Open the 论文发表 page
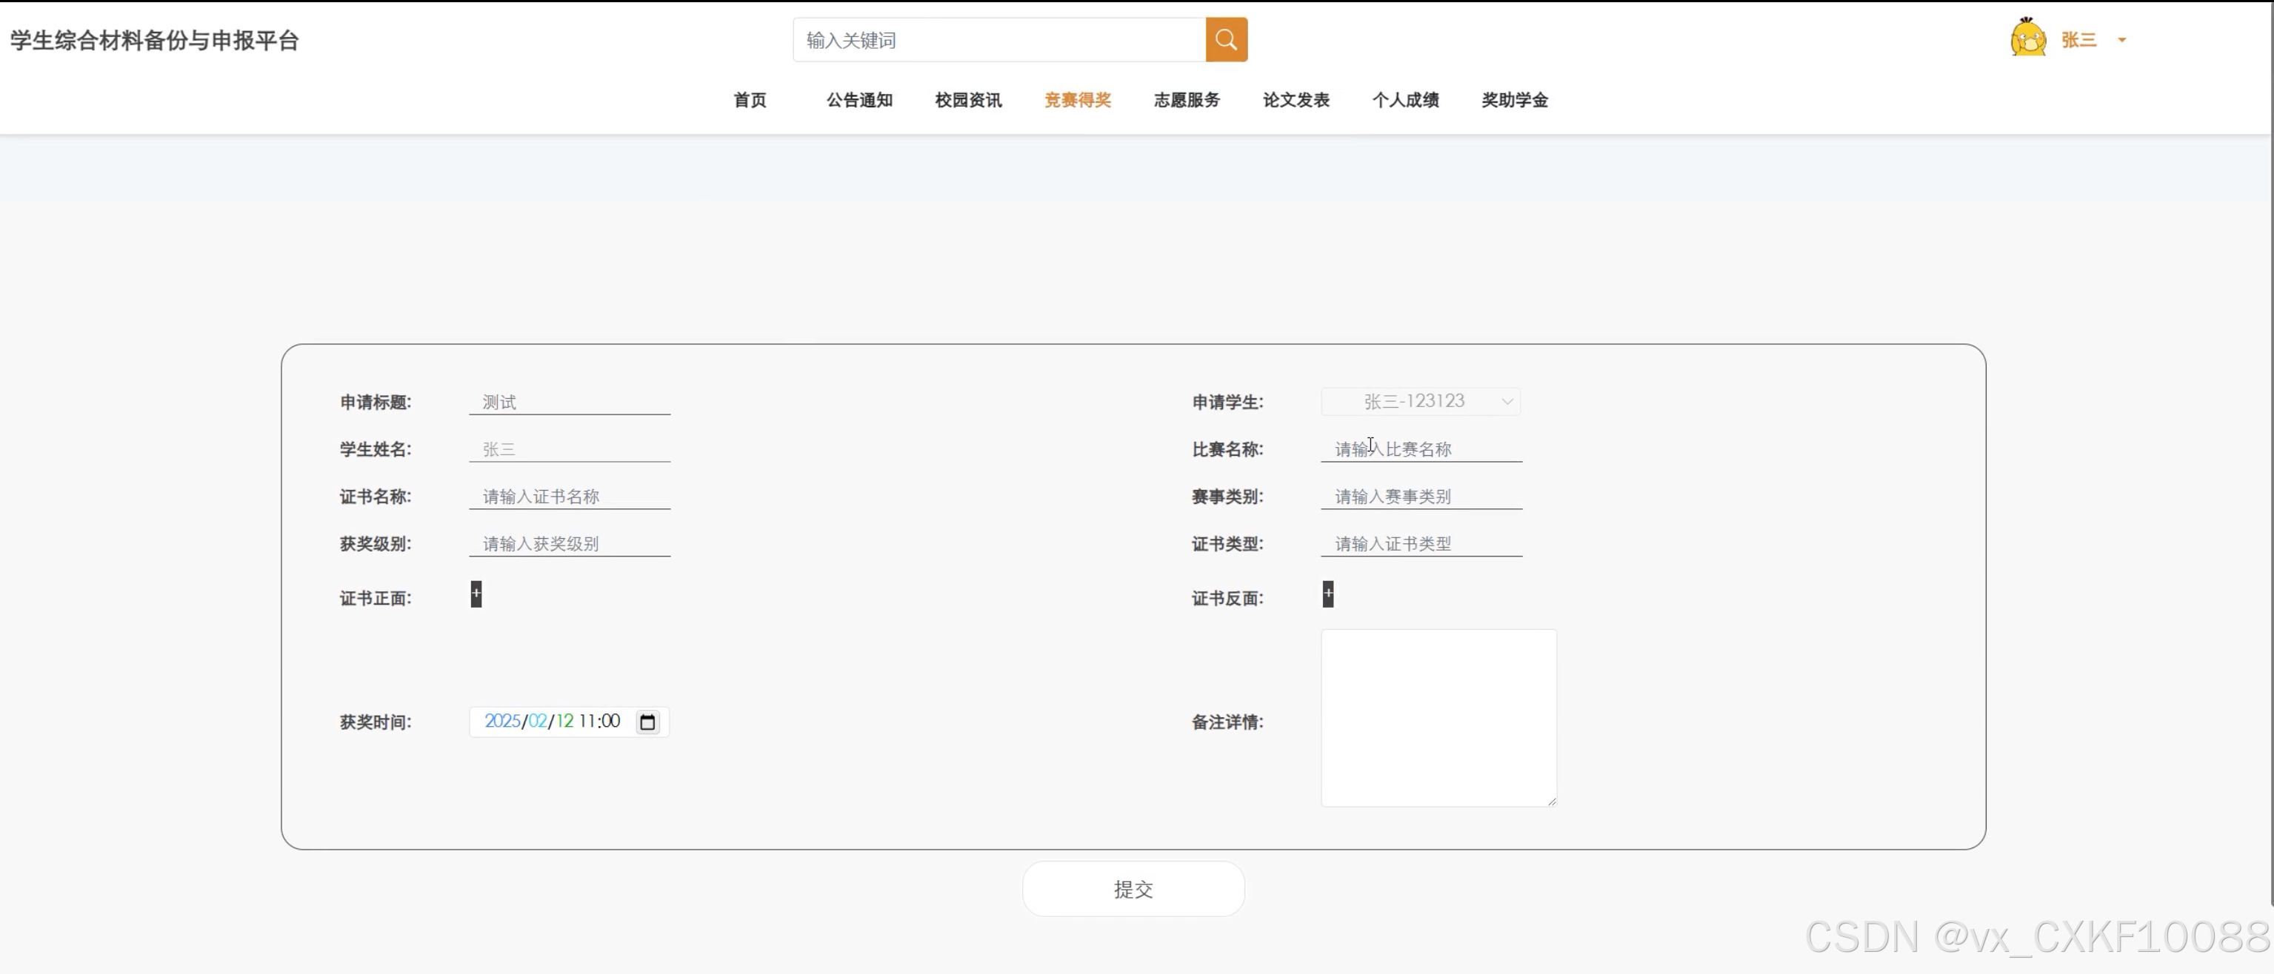 (x=1295, y=100)
